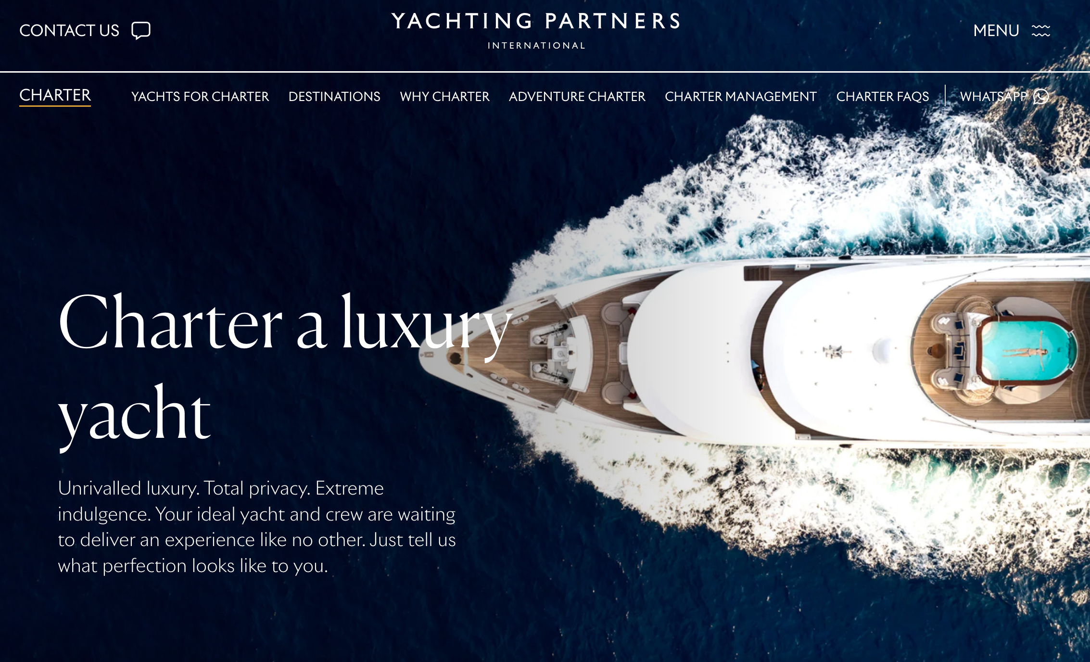
Task: Click the WhatsApp text link
Action: [x=994, y=97]
